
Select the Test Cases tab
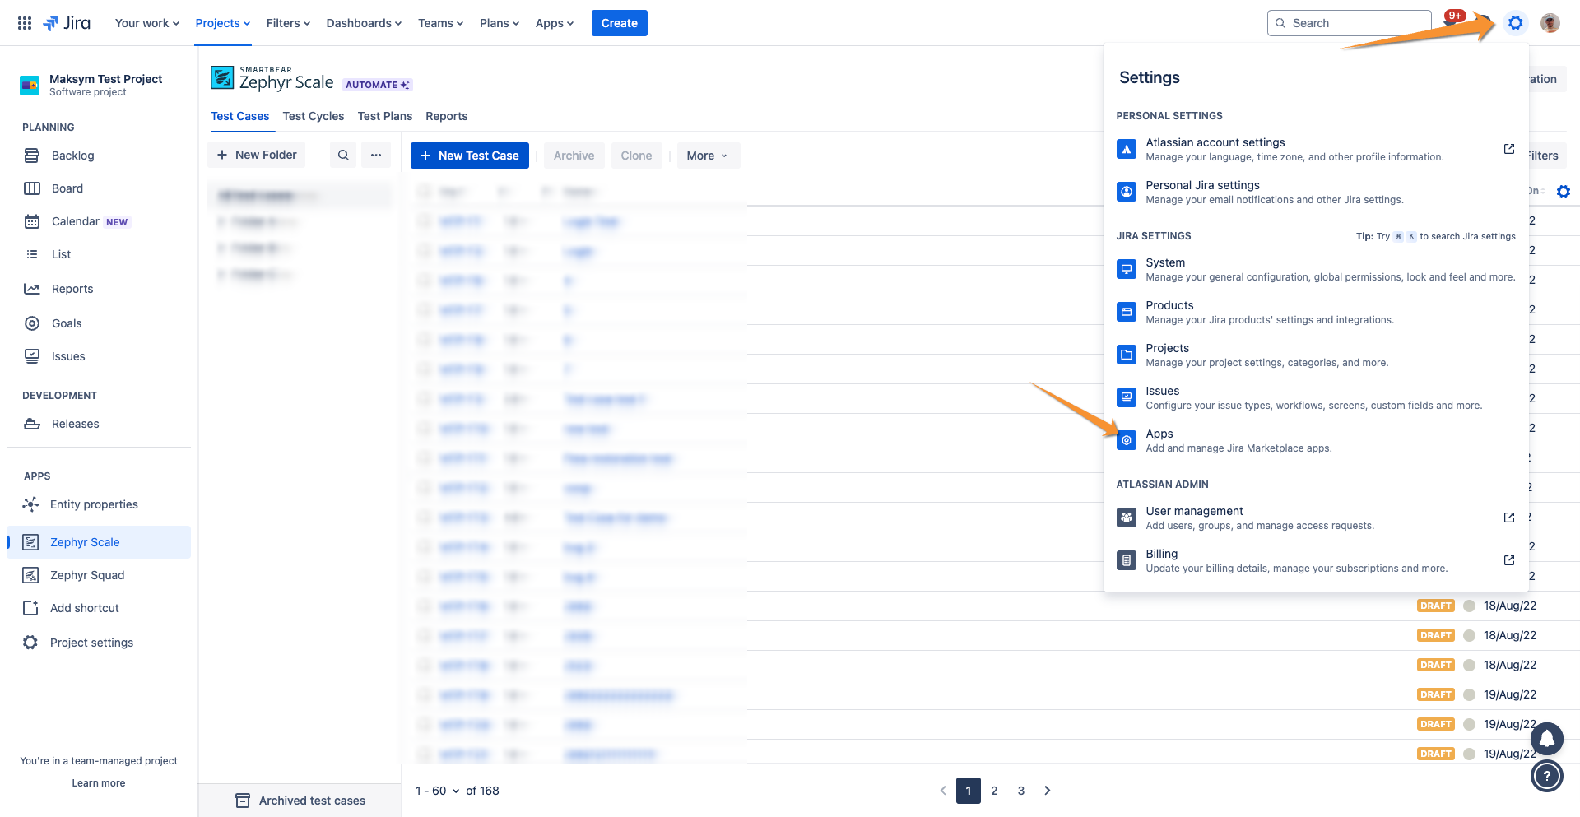tap(240, 116)
